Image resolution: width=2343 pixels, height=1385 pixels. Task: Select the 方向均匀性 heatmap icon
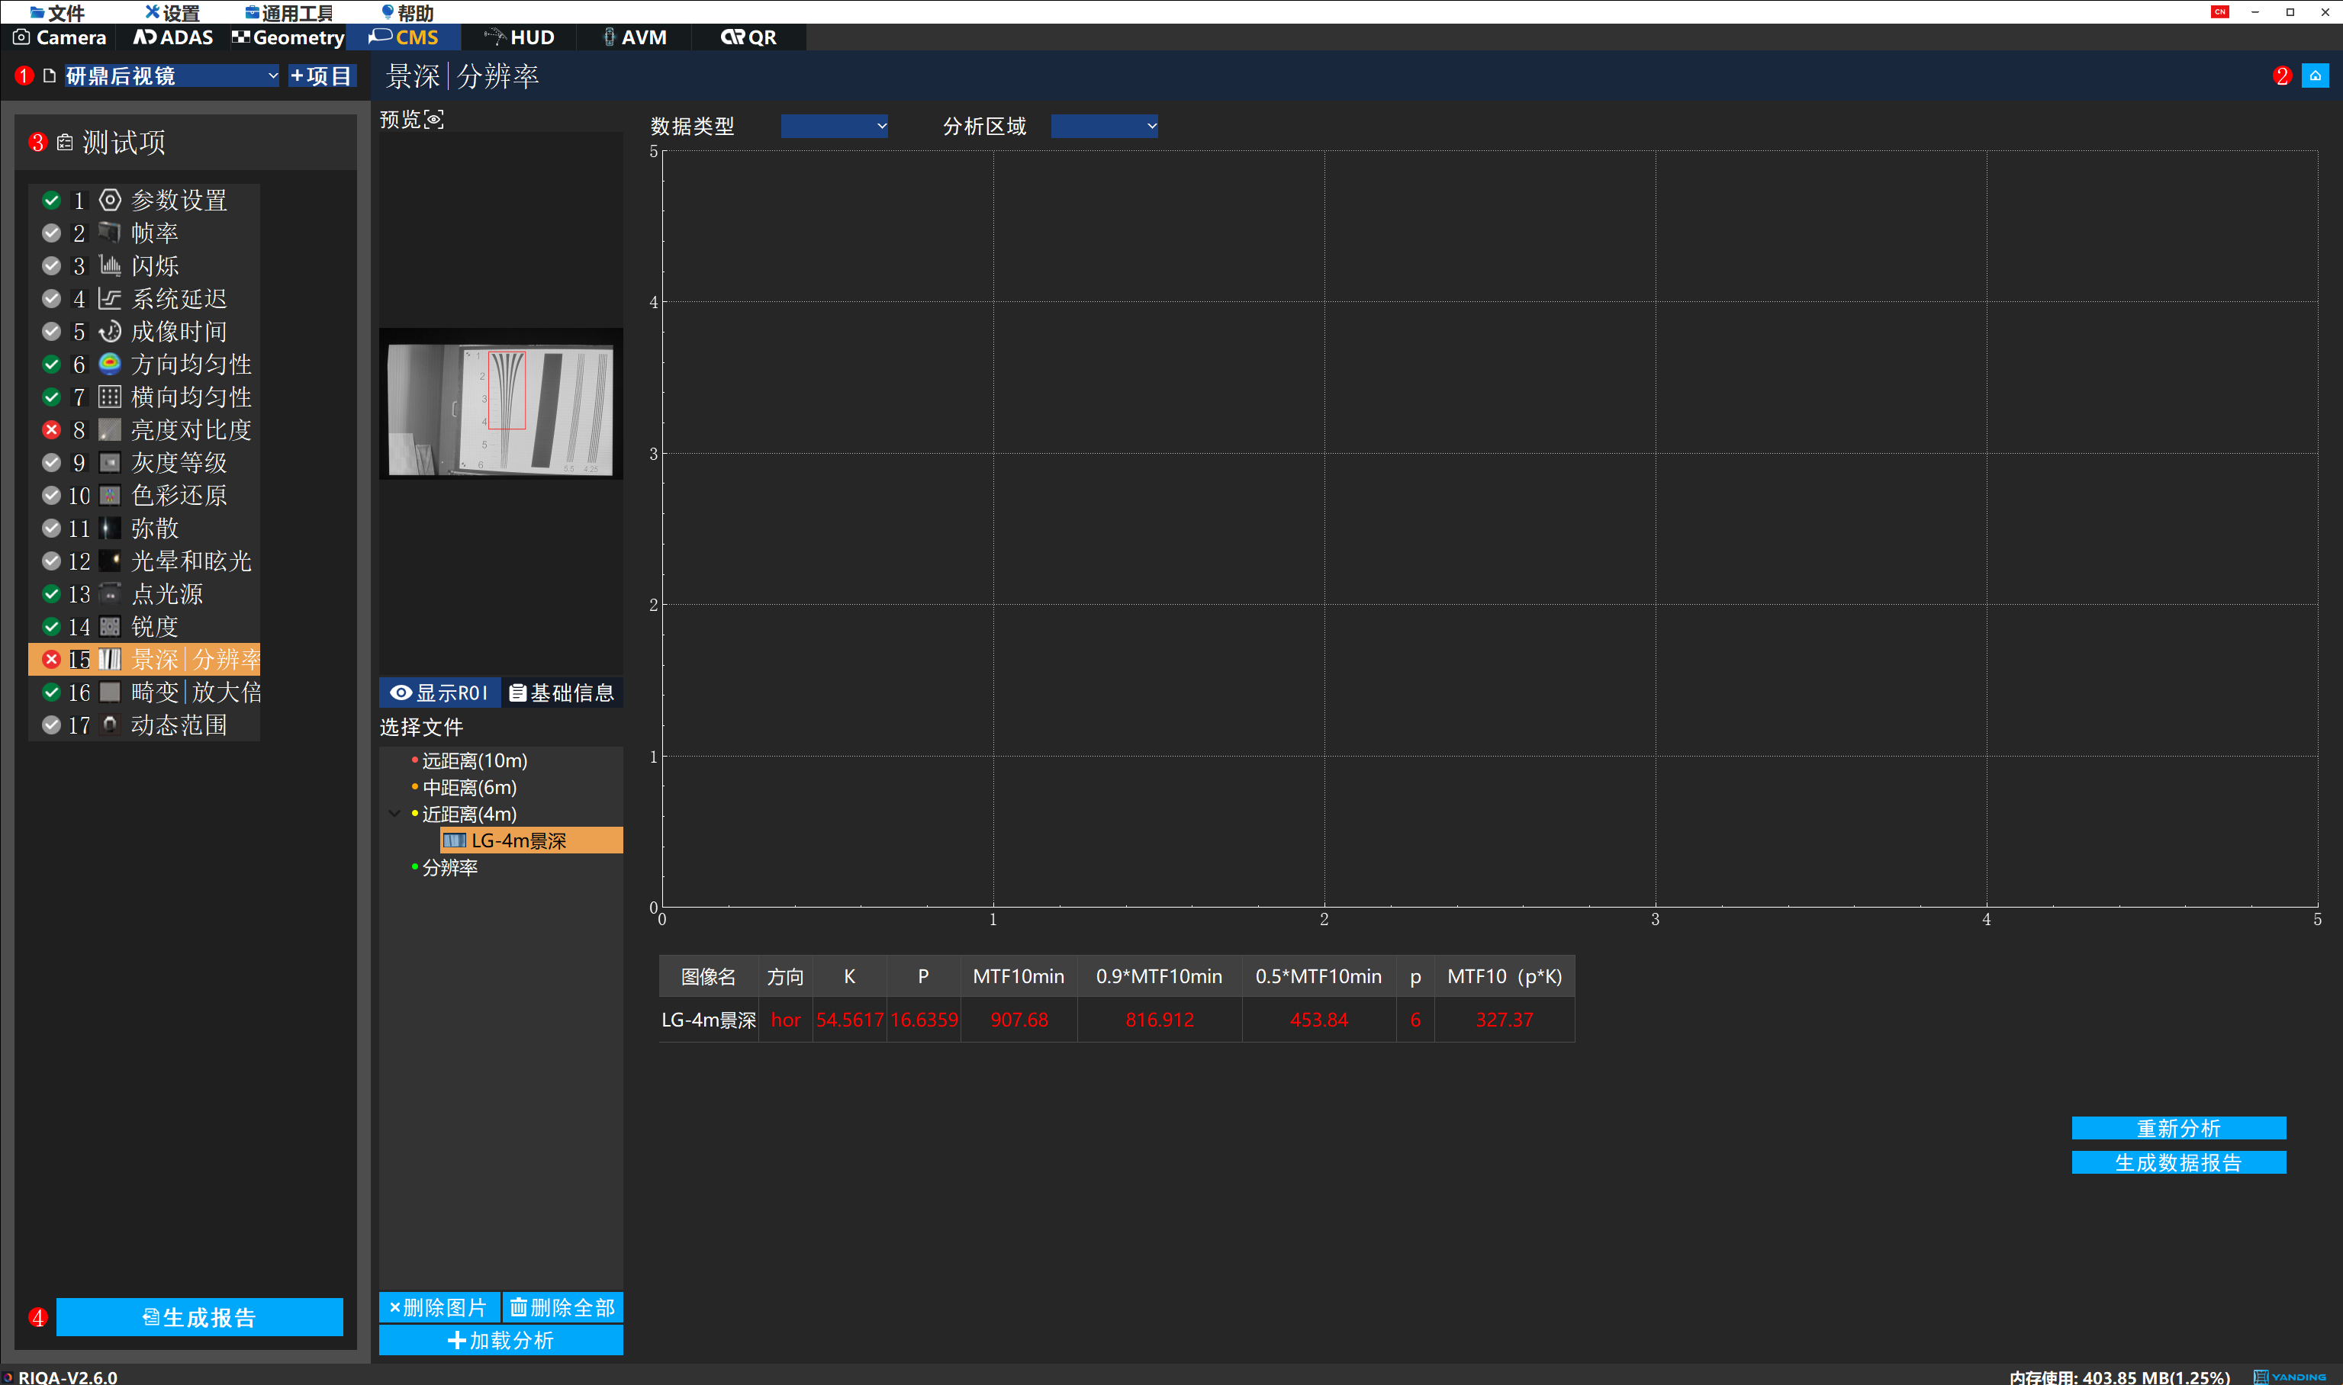[x=110, y=364]
